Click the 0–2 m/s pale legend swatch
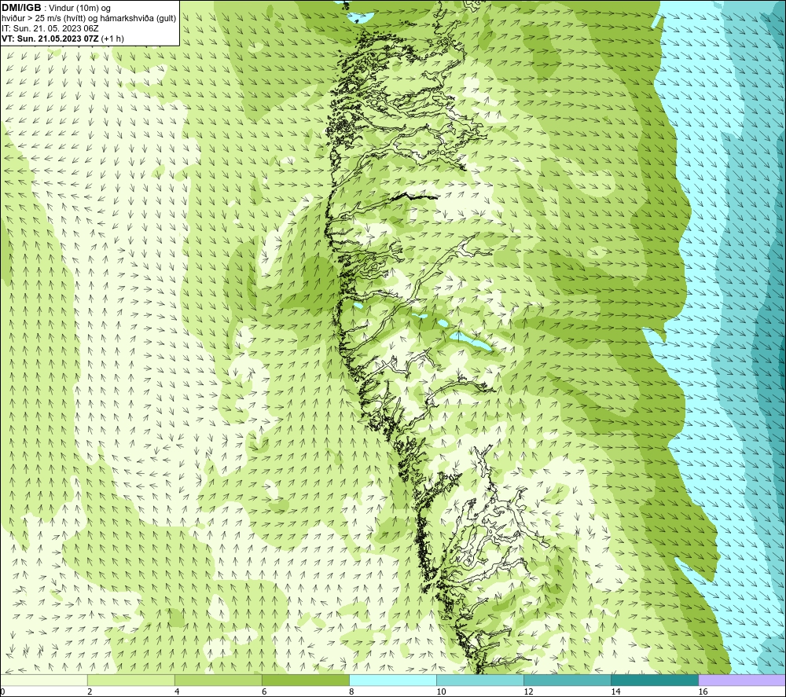The image size is (786, 697). point(43,680)
